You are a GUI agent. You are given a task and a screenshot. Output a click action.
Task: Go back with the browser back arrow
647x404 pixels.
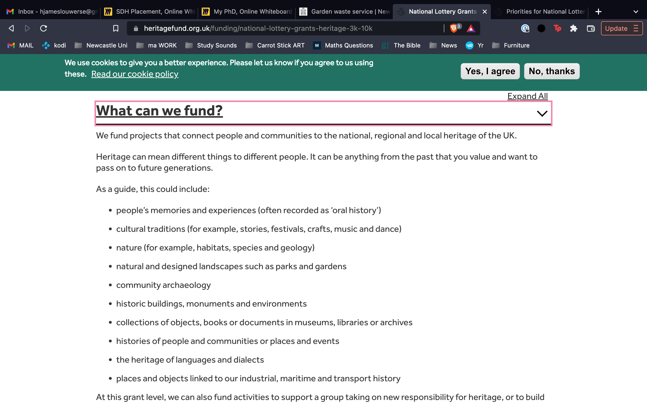click(x=11, y=28)
